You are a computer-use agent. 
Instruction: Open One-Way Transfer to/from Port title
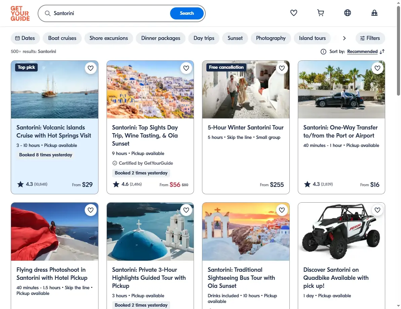click(x=340, y=132)
